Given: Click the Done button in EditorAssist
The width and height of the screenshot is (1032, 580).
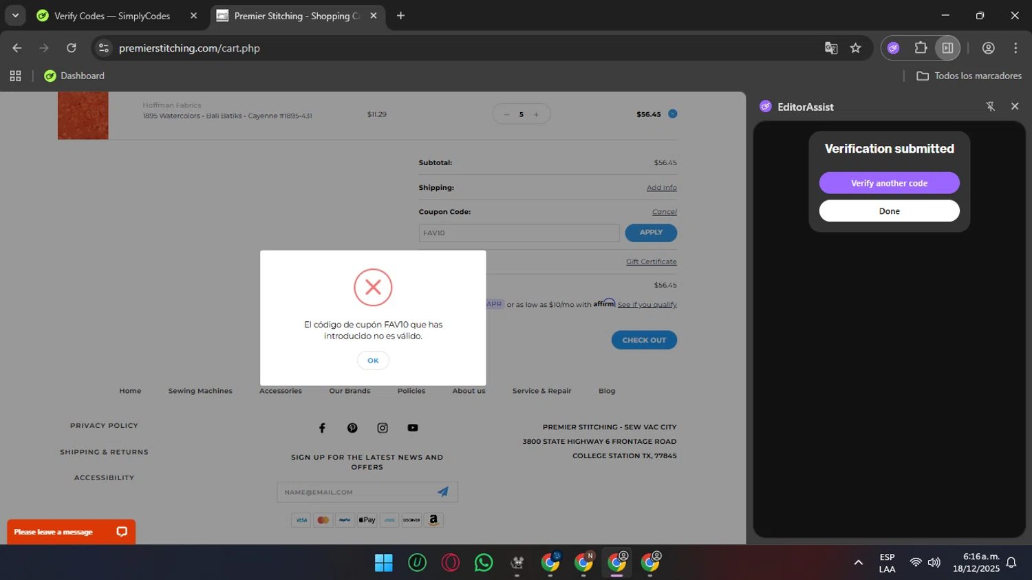Looking at the screenshot, I should point(889,211).
